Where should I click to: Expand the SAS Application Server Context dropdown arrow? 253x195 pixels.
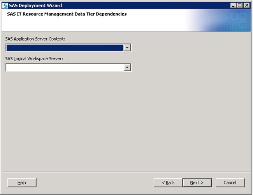click(127, 48)
